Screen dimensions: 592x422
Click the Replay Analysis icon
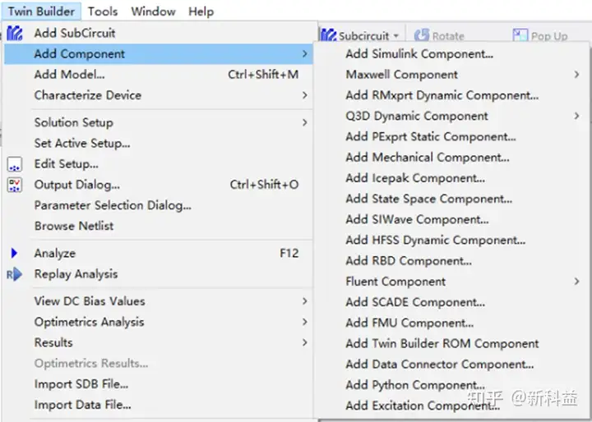click(14, 274)
